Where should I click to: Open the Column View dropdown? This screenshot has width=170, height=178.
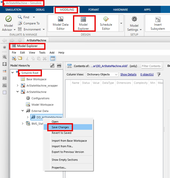click(102, 74)
